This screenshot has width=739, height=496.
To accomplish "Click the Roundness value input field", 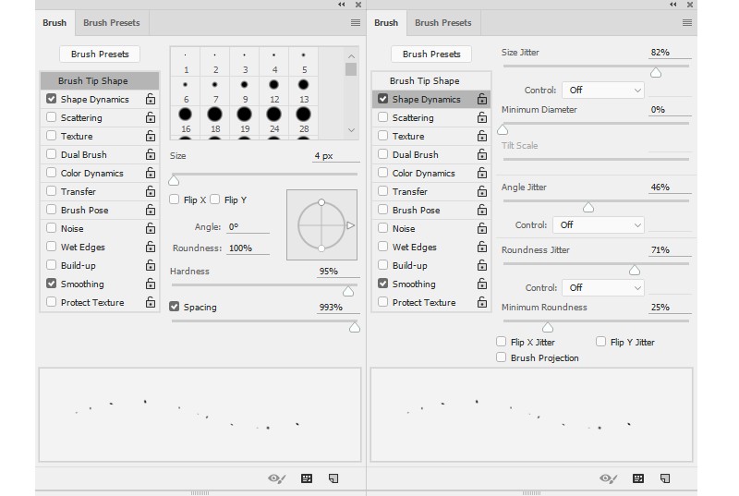I will pos(247,248).
